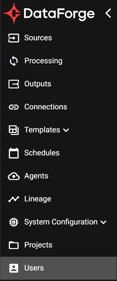Go to the Connections page

pyautogui.click(x=59, y=107)
